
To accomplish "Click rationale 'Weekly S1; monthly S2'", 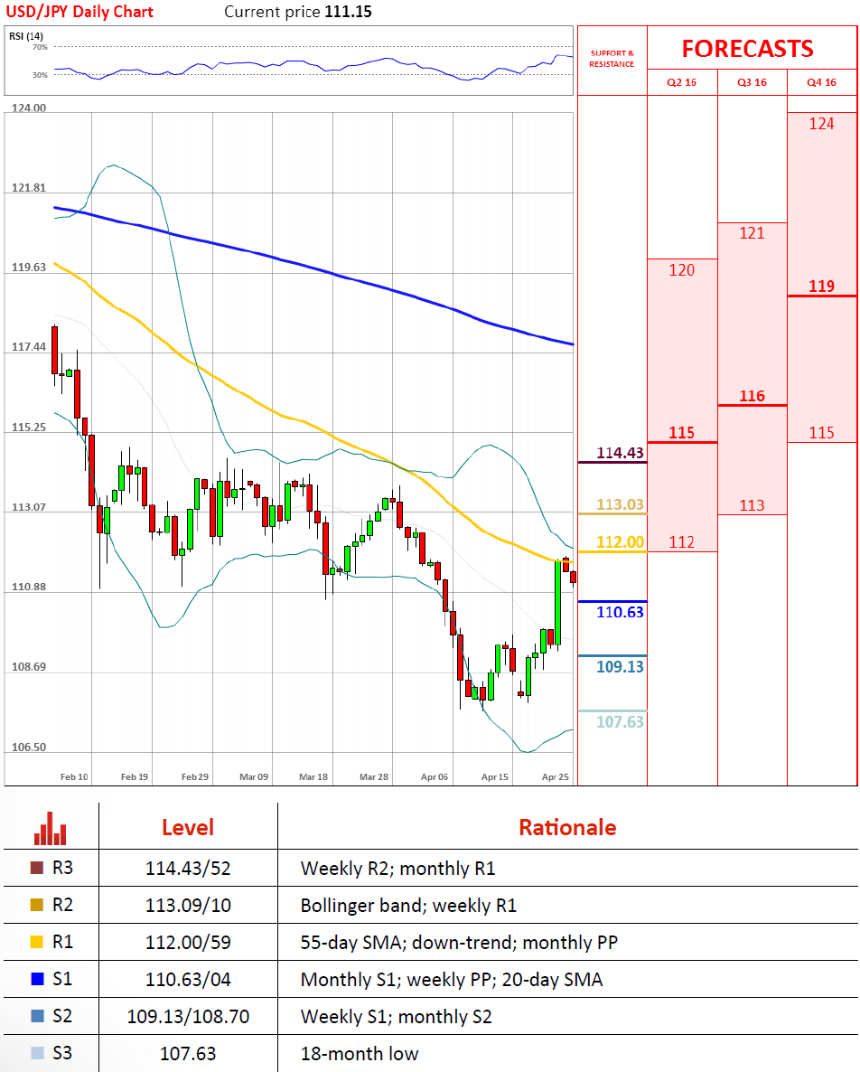I will point(397,1016).
